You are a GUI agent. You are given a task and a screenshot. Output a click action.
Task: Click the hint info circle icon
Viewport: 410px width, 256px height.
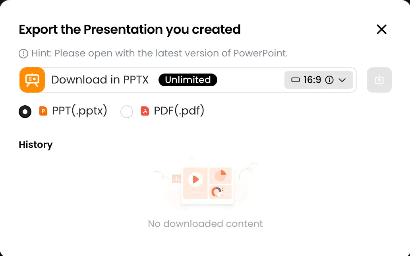24,53
